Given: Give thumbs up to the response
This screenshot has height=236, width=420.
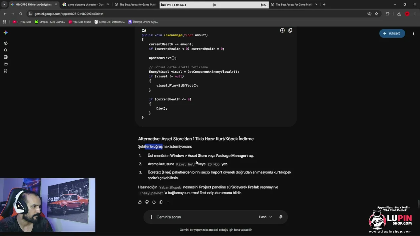Looking at the screenshot, I should 140,202.
